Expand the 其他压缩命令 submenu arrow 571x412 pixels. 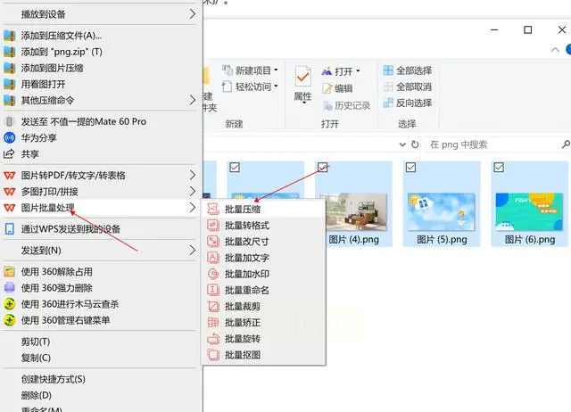click(193, 100)
